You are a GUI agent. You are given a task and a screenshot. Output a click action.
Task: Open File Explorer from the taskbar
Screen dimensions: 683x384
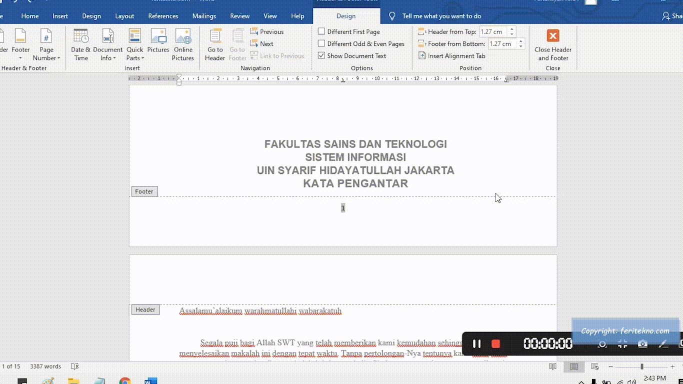[x=73, y=381]
